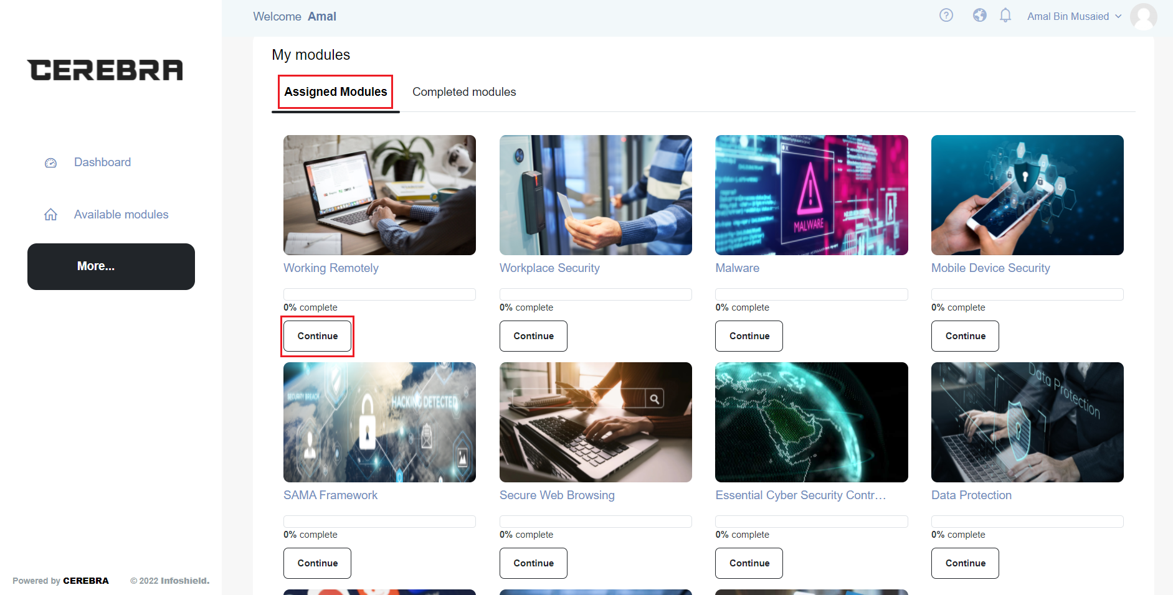1173x595 pixels.
Task: Open the notifications bell icon
Action: (1005, 16)
